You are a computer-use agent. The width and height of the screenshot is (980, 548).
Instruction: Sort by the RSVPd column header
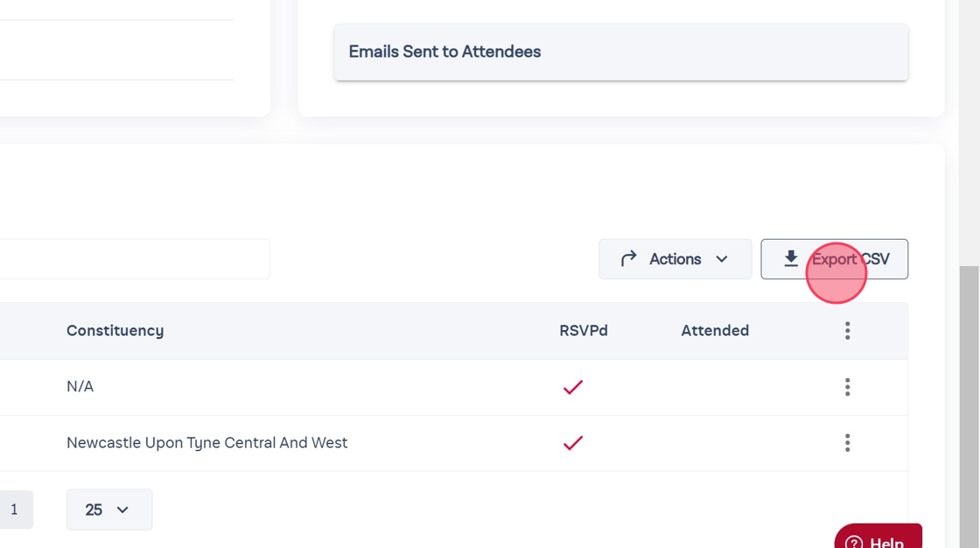583,331
